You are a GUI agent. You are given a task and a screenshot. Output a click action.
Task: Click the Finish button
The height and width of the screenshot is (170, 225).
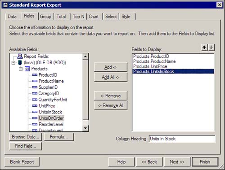click(x=205, y=162)
